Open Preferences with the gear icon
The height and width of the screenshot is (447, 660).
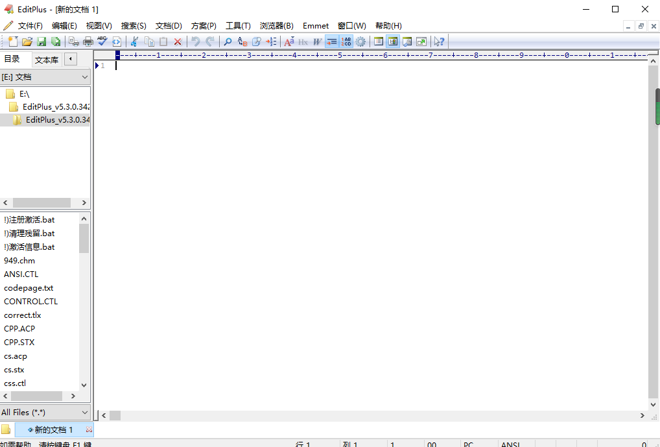[360, 42]
